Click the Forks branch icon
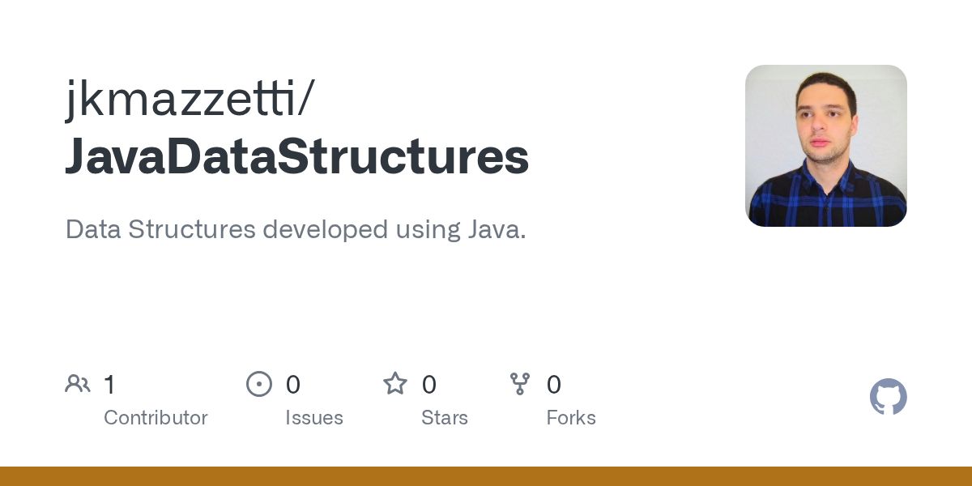This screenshot has width=972, height=486. (x=520, y=384)
